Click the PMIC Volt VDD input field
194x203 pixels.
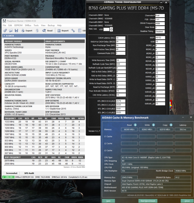click(x=106, y=29)
